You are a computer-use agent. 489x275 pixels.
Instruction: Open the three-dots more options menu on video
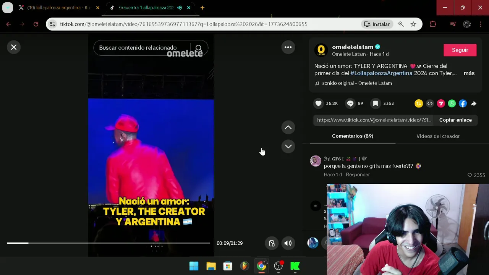coord(288,47)
